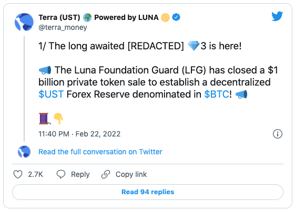Viewport: 295px width, 211px height.
Task: Open the $BTC cashtag link
Action: coord(217,94)
